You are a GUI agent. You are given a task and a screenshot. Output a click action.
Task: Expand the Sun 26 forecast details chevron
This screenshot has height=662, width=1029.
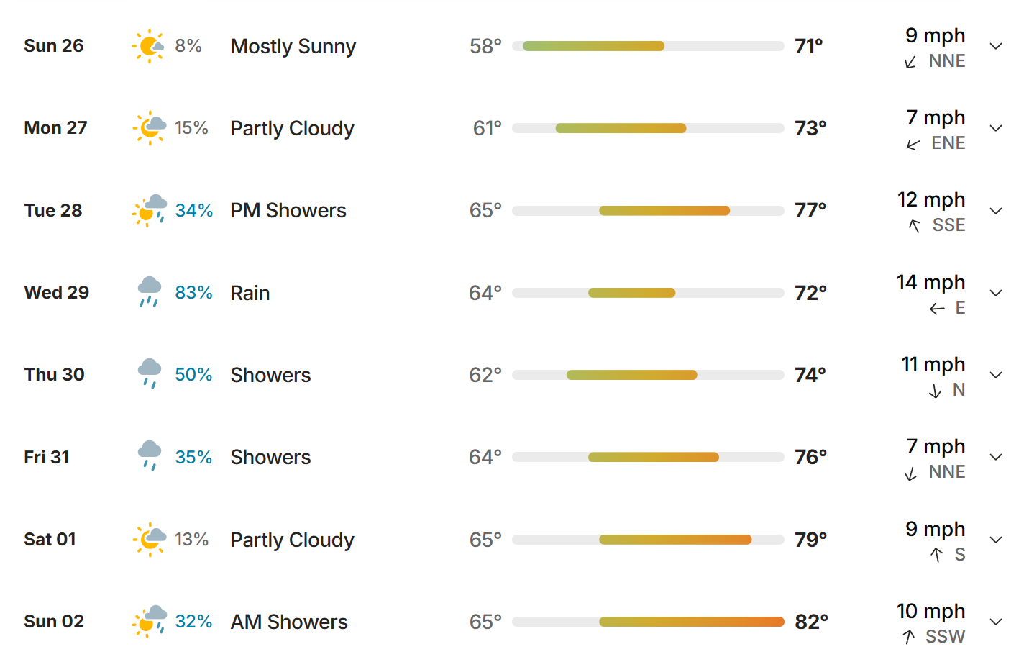996,46
